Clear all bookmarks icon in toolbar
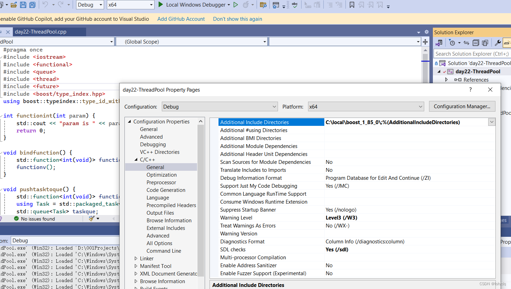The height and width of the screenshot is (289, 511). coord(380,5)
